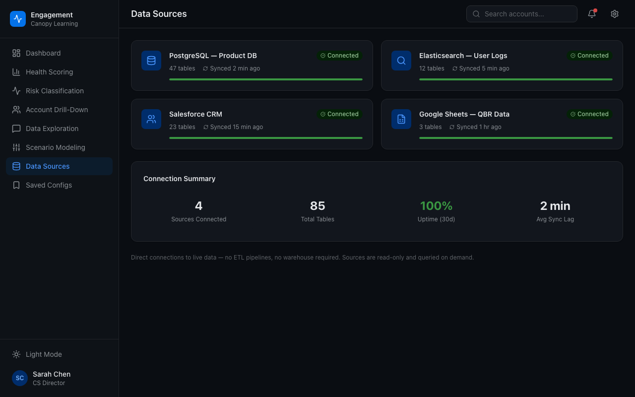635x397 pixels.
Task: Open Risk Classification via its pulse icon
Action: [16, 91]
